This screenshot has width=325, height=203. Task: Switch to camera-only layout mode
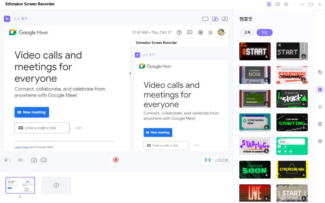225,19
